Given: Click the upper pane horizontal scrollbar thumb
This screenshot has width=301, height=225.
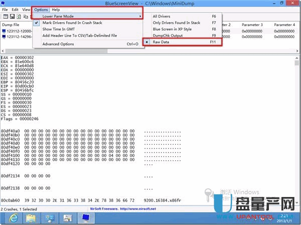Looking at the screenshot, I should pos(56,51).
